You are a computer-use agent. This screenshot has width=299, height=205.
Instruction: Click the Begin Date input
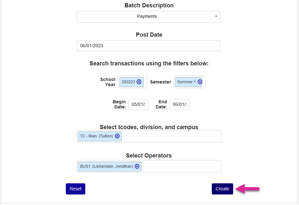click(138, 104)
